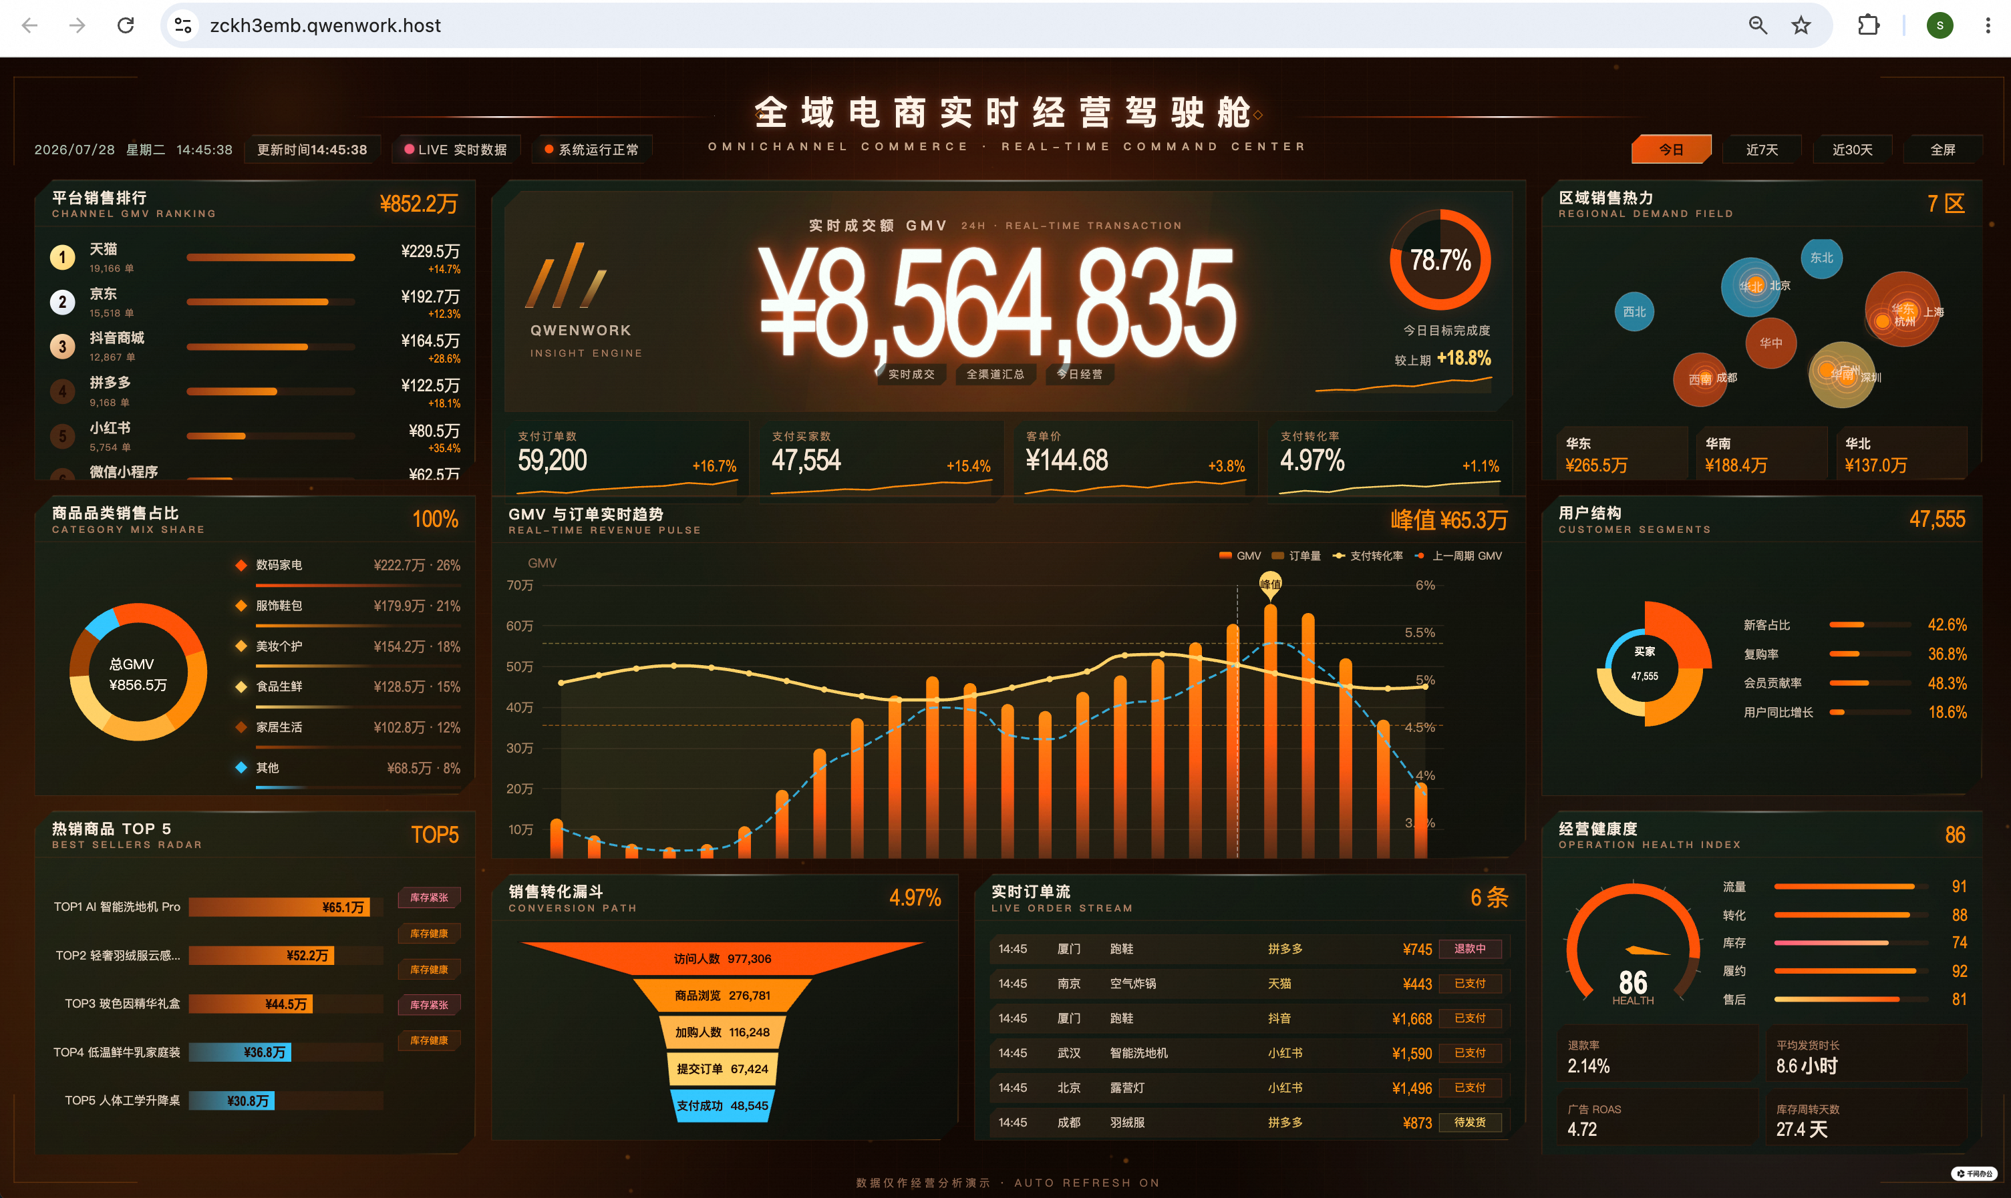
Task: Open site information icon in address bar
Action: pyautogui.click(x=183, y=26)
